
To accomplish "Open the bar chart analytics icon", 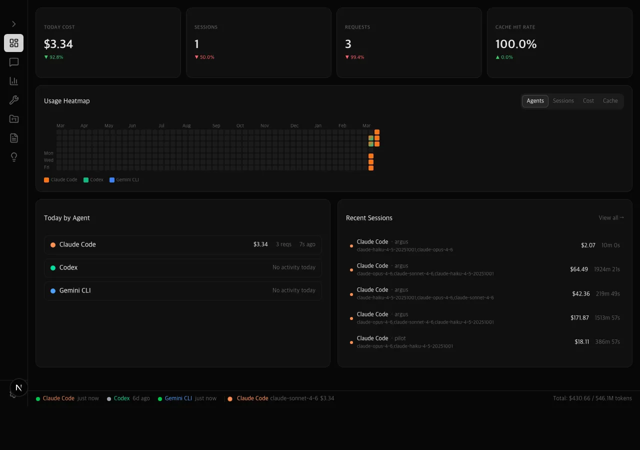I will (x=14, y=81).
